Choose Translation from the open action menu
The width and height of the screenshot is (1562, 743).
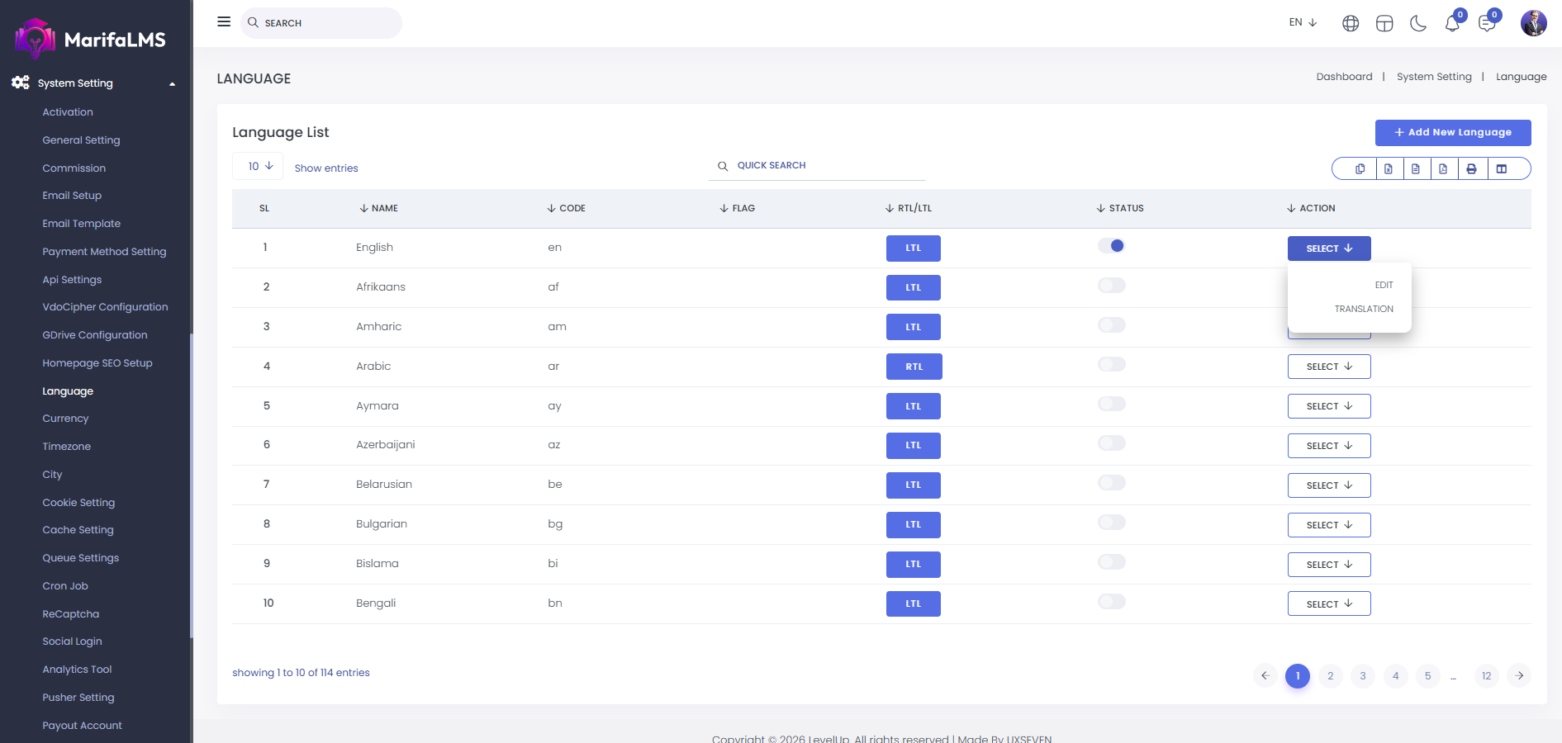pos(1363,309)
